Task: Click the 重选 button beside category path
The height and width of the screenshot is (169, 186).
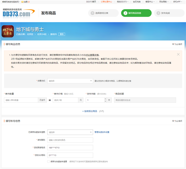Action: (x=62, y=34)
